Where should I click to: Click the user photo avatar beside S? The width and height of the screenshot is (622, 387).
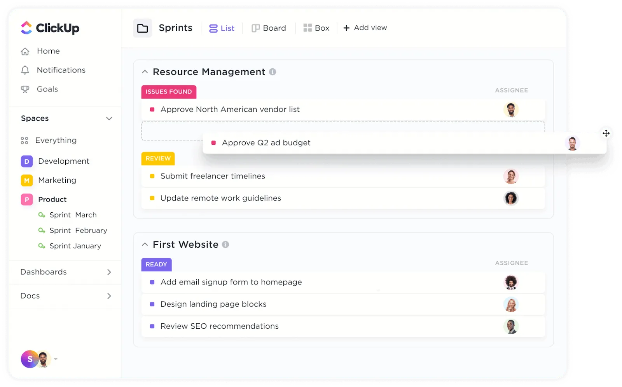coord(44,359)
